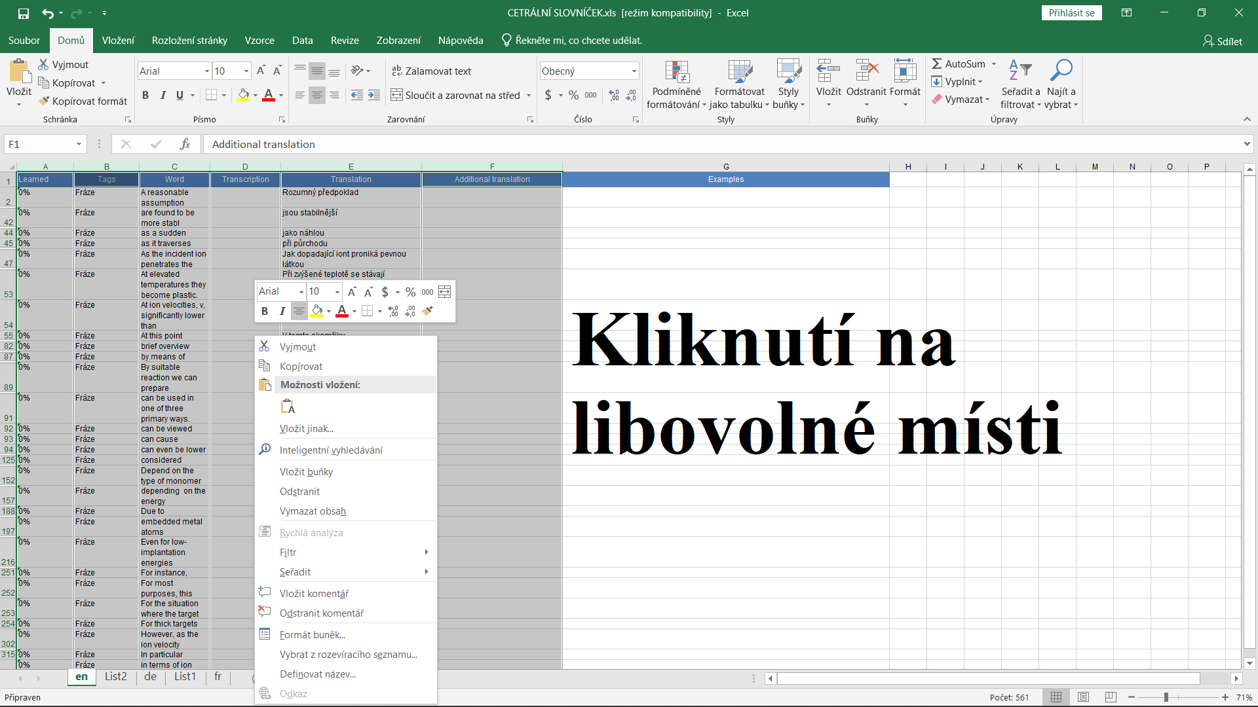Open the Arial font dropdown in ribbon
This screenshot has width=1258, height=707.
[207, 71]
